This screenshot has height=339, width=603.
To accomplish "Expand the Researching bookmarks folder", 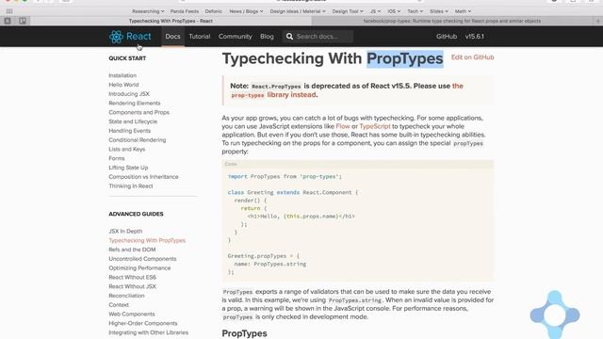I will tap(148, 11).
